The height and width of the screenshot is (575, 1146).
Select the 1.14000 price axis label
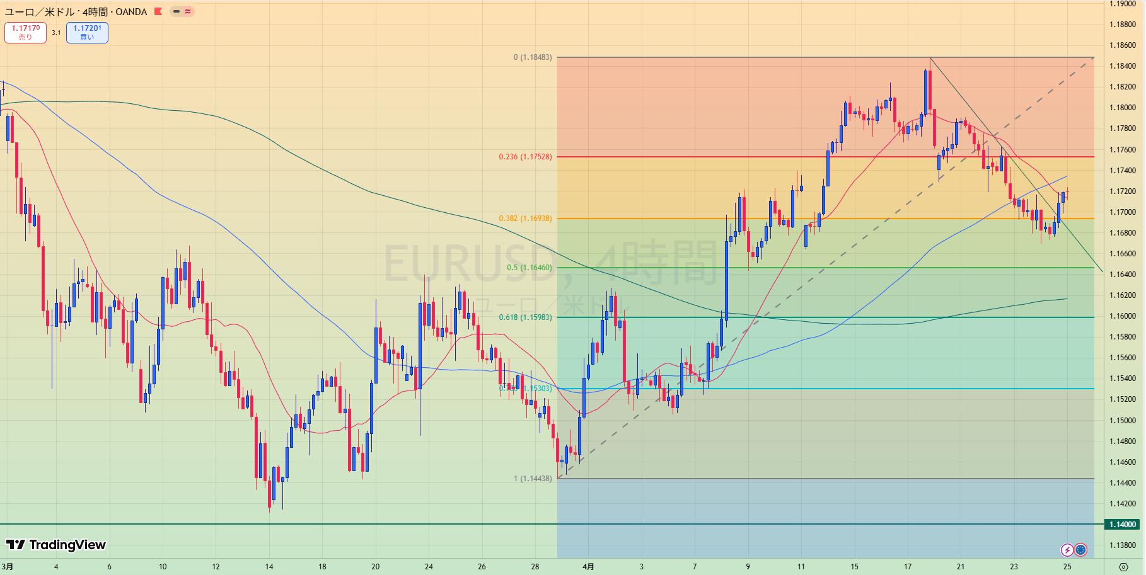(x=1123, y=524)
